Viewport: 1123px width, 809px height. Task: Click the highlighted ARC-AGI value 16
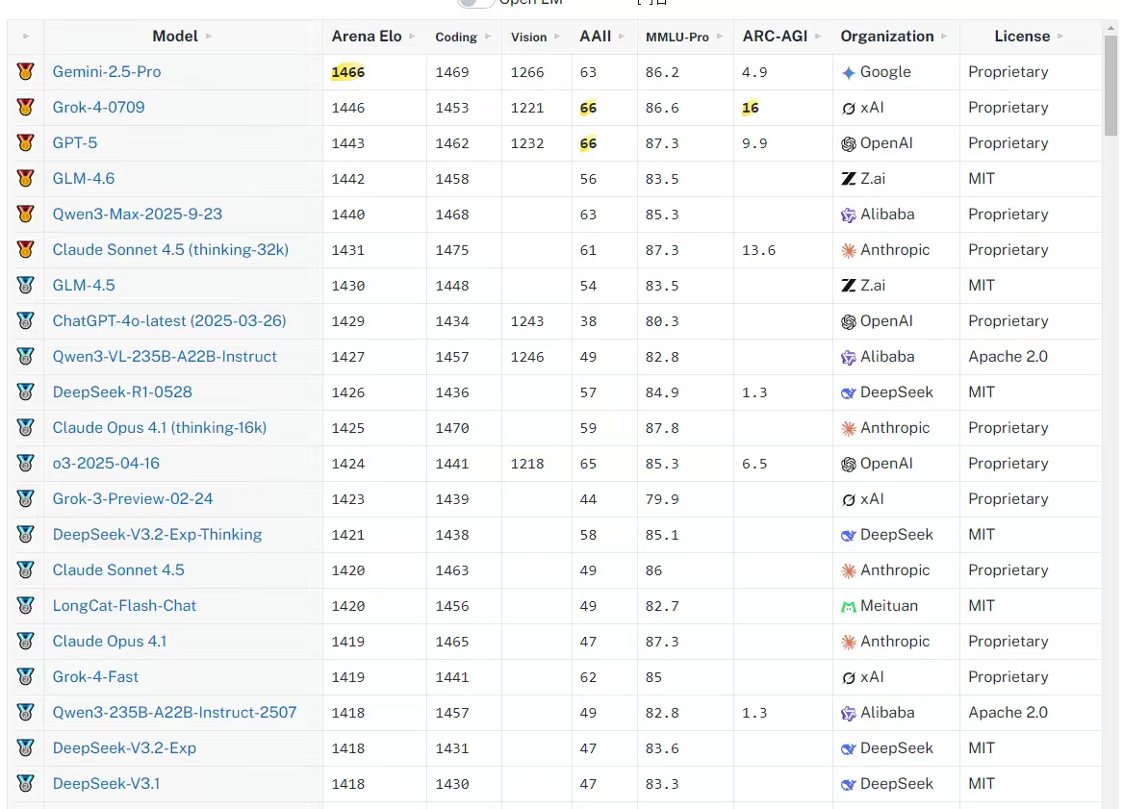(750, 108)
